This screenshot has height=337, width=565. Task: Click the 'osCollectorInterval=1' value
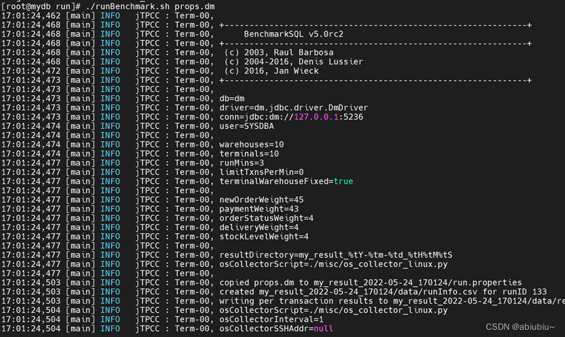click(271, 319)
